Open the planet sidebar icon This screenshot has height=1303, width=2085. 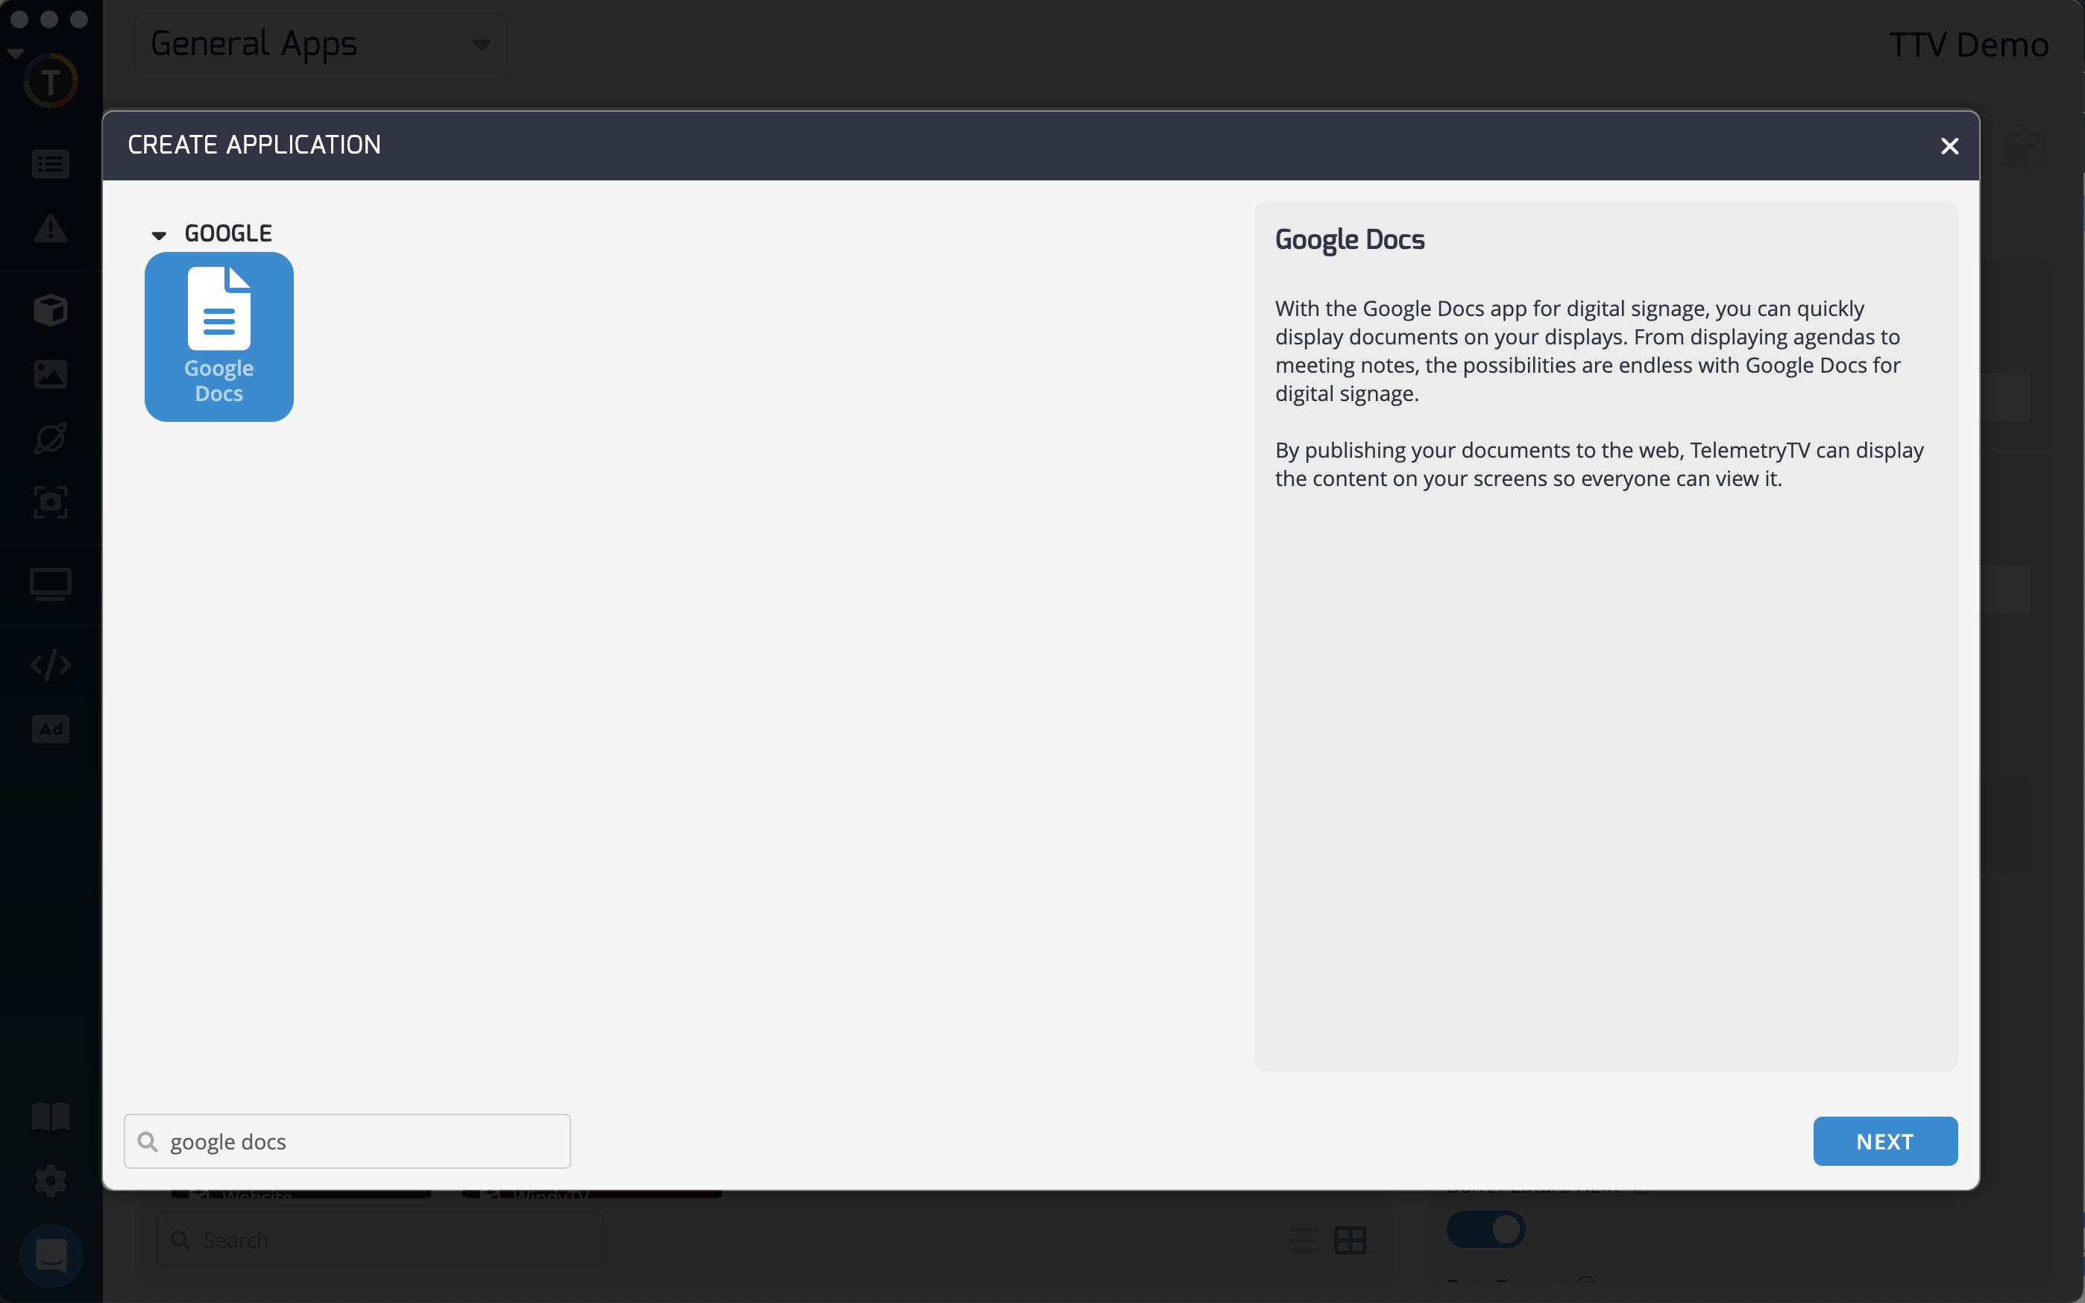pyautogui.click(x=50, y=438)
